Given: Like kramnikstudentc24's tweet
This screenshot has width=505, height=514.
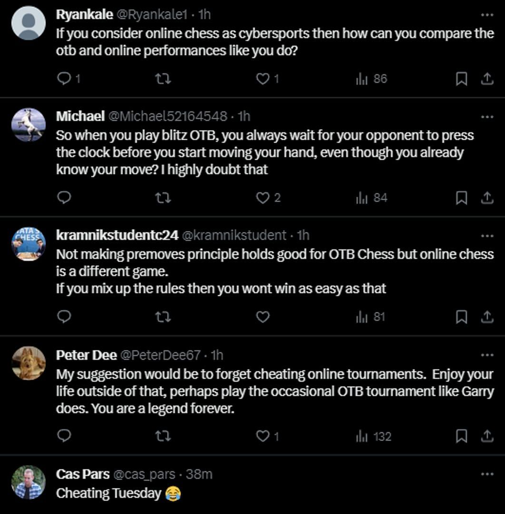Looking at the screenshot, I should (x=262, y=317).
